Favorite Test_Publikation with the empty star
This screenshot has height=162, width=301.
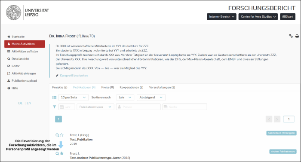point(61,135)
